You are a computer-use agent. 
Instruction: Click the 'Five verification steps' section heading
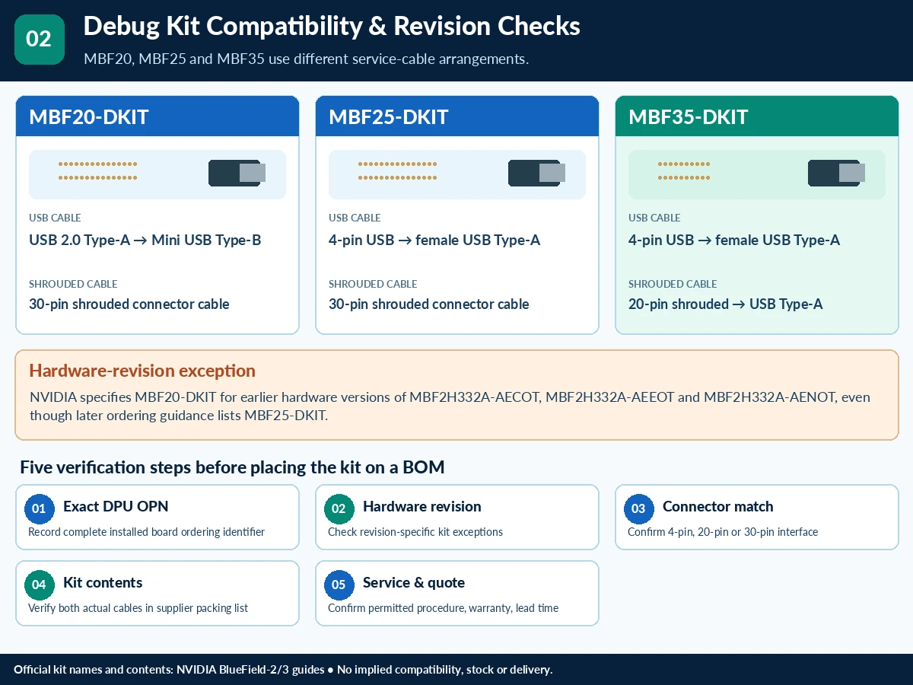coord(232,467)
